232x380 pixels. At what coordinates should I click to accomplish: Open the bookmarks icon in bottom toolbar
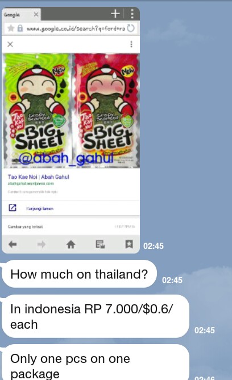click(x=129, y=244)
